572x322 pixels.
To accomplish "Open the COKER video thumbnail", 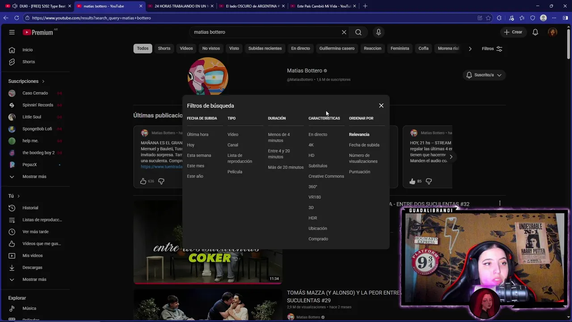I will pos(208,241).
